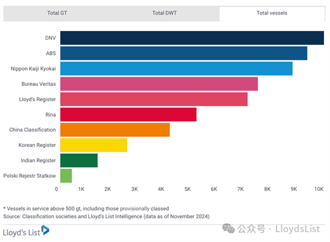Click the China Classification label

pyautogui.click(x=32, y=130)
